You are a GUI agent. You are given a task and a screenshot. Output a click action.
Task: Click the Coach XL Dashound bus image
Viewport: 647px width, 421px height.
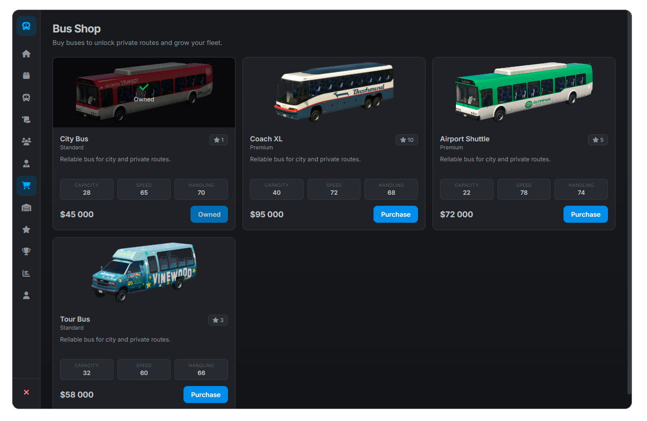click(x=334, y=92)
